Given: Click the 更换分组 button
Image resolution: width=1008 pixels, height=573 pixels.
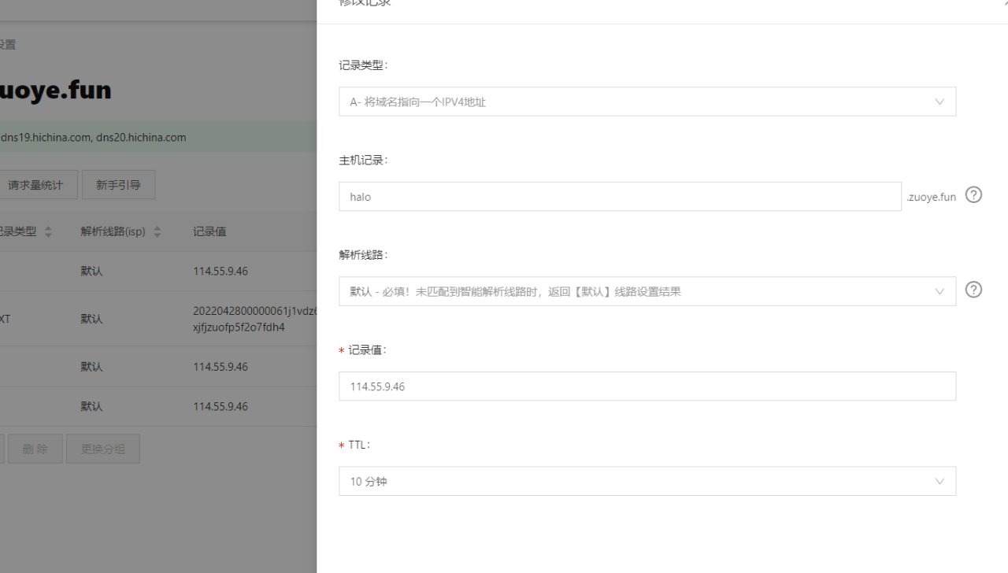Looking at the screenshot, I should point(102,449).
